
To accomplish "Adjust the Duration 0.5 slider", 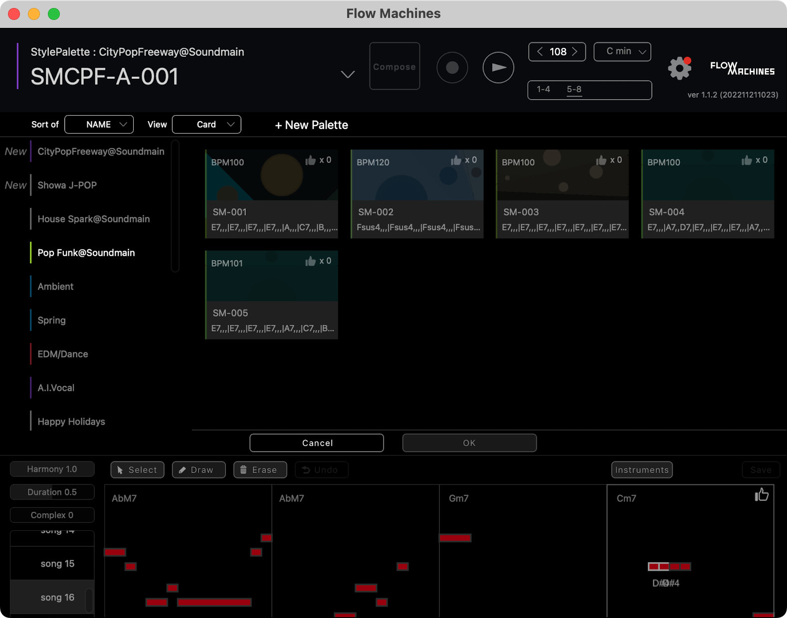I will [52, 492].
